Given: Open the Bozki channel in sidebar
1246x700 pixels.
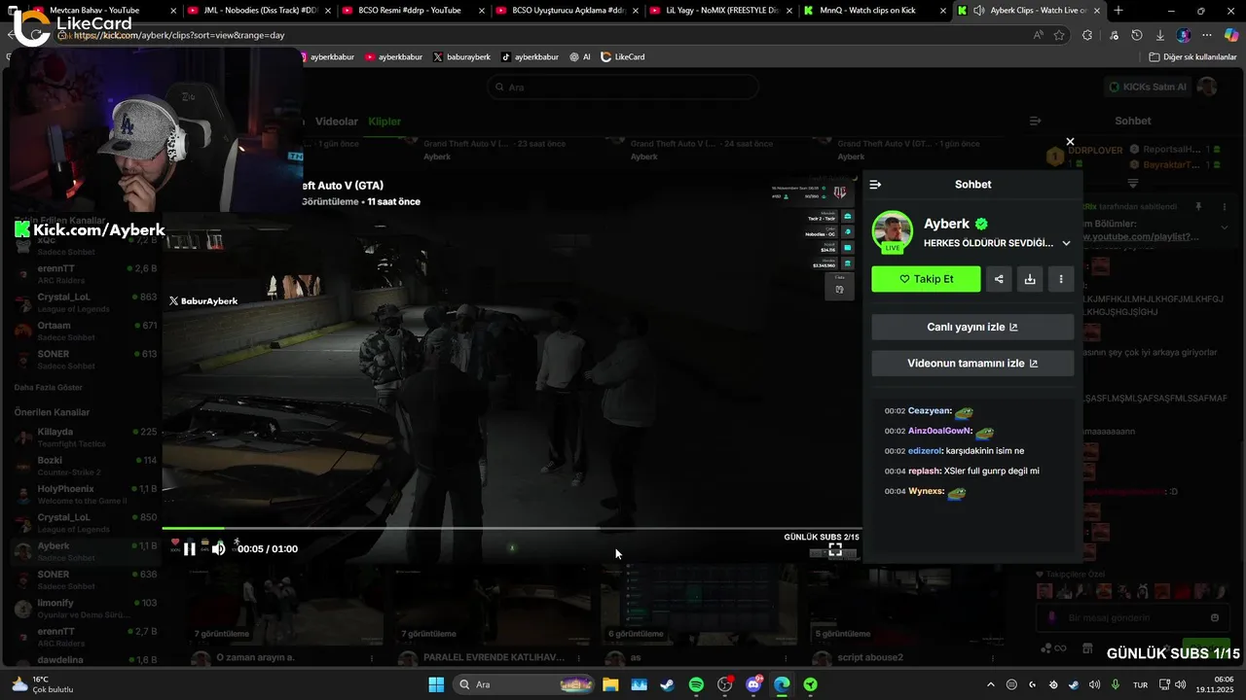Looking at the screenshot, I should coord(86,466).
